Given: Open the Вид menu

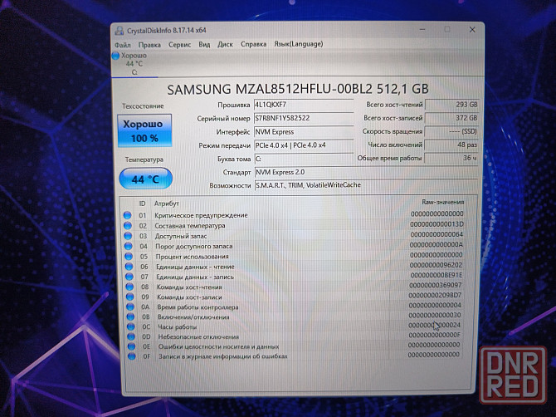Looking at the screenshot, I should point(204,44).
